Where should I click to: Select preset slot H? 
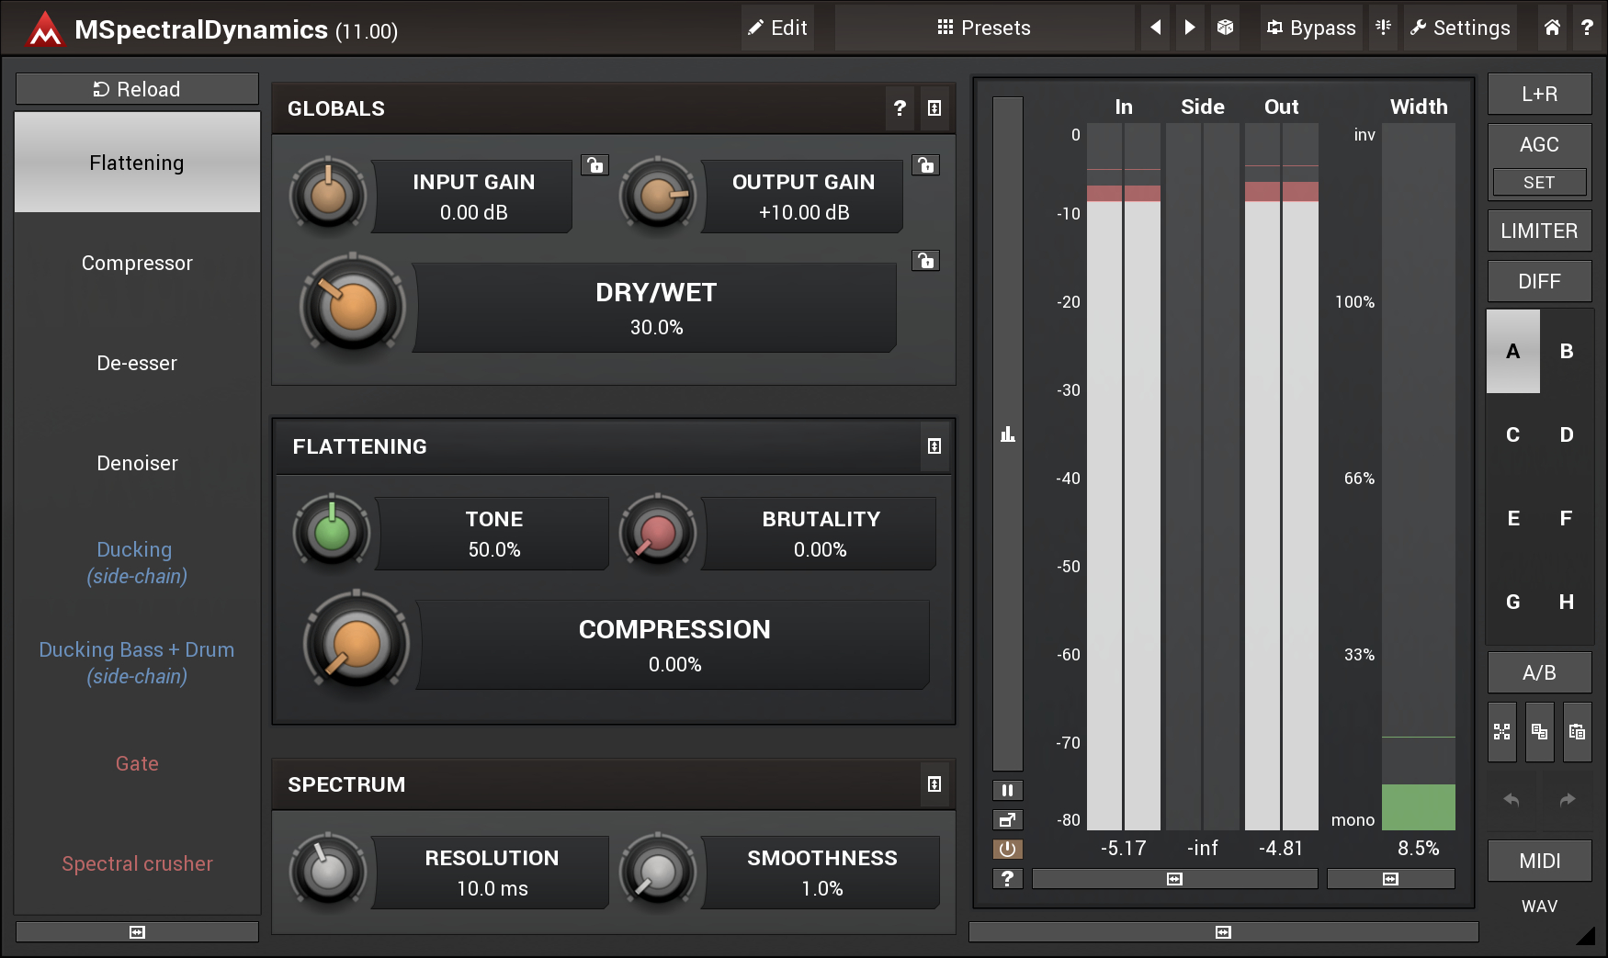coord(1567,602)
